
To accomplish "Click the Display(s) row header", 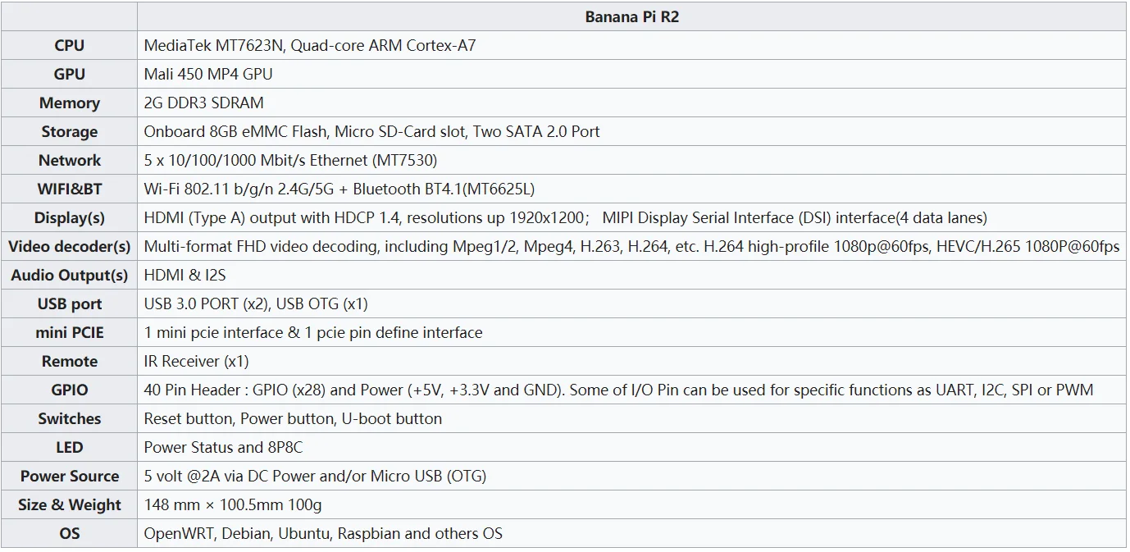I will [69, 218].
